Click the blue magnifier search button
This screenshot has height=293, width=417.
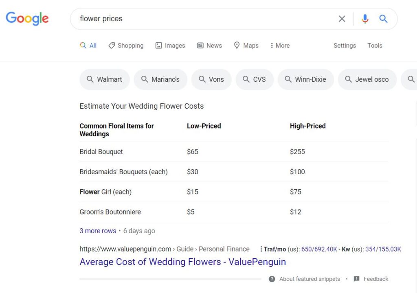coord(383,19)
